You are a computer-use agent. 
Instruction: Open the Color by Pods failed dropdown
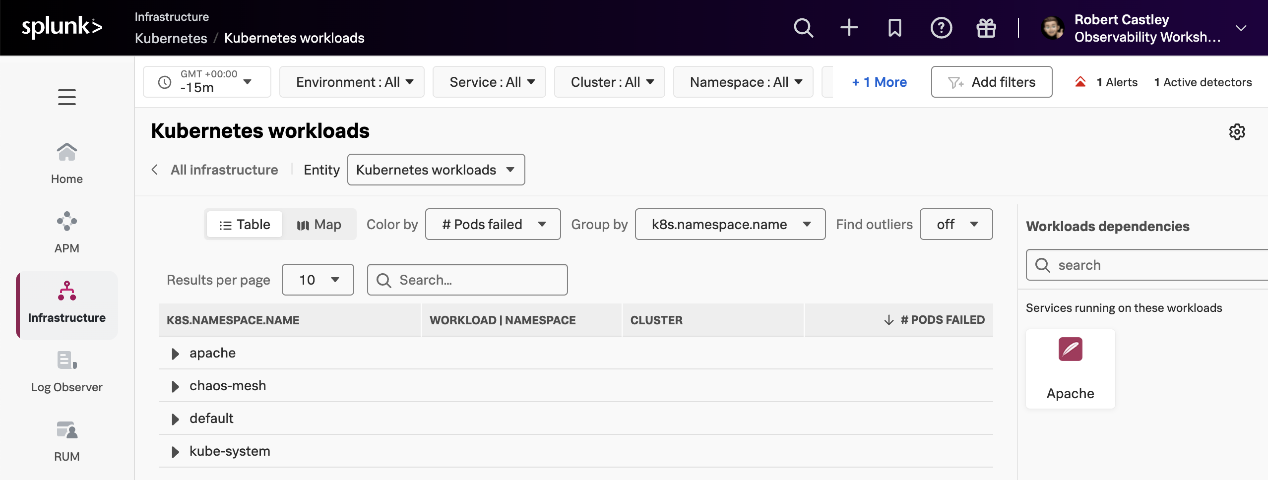pyautogui.click(x=493, y=225)
